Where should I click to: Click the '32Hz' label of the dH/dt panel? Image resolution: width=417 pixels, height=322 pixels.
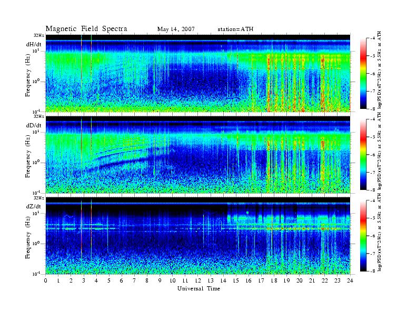tap(39, 36)
